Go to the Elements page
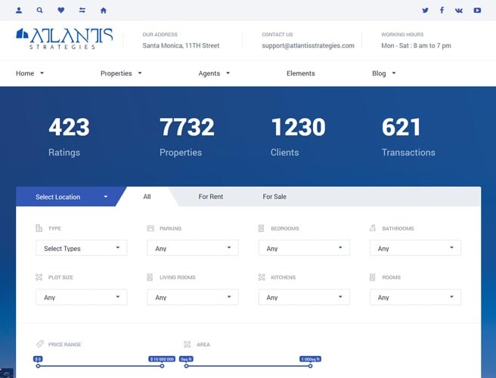Viewport: 496px width, 378px height. pos(301,73)
